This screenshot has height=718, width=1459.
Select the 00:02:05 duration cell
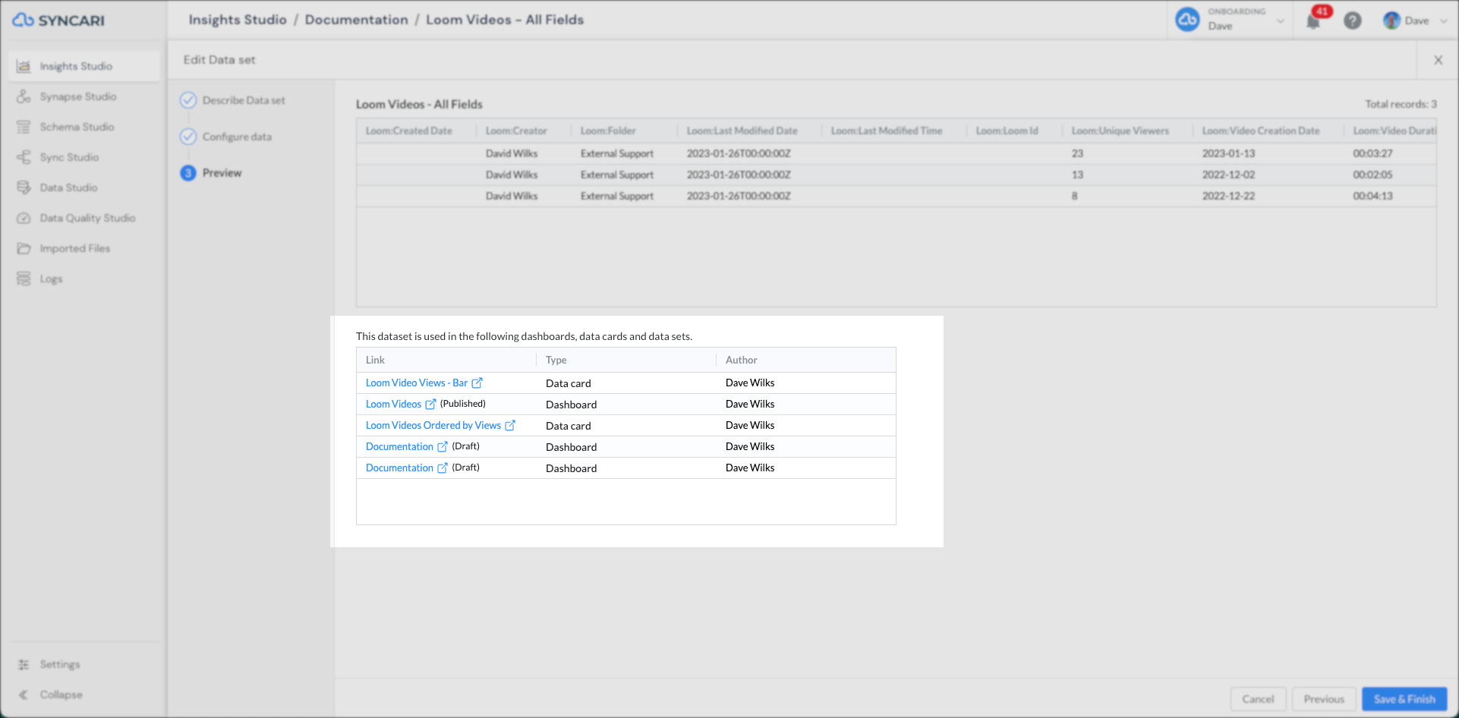(1372, 175)
